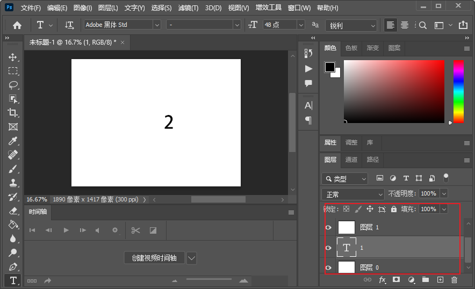
Task: Toggle visibility of the text layer 1
Action: 329,248
